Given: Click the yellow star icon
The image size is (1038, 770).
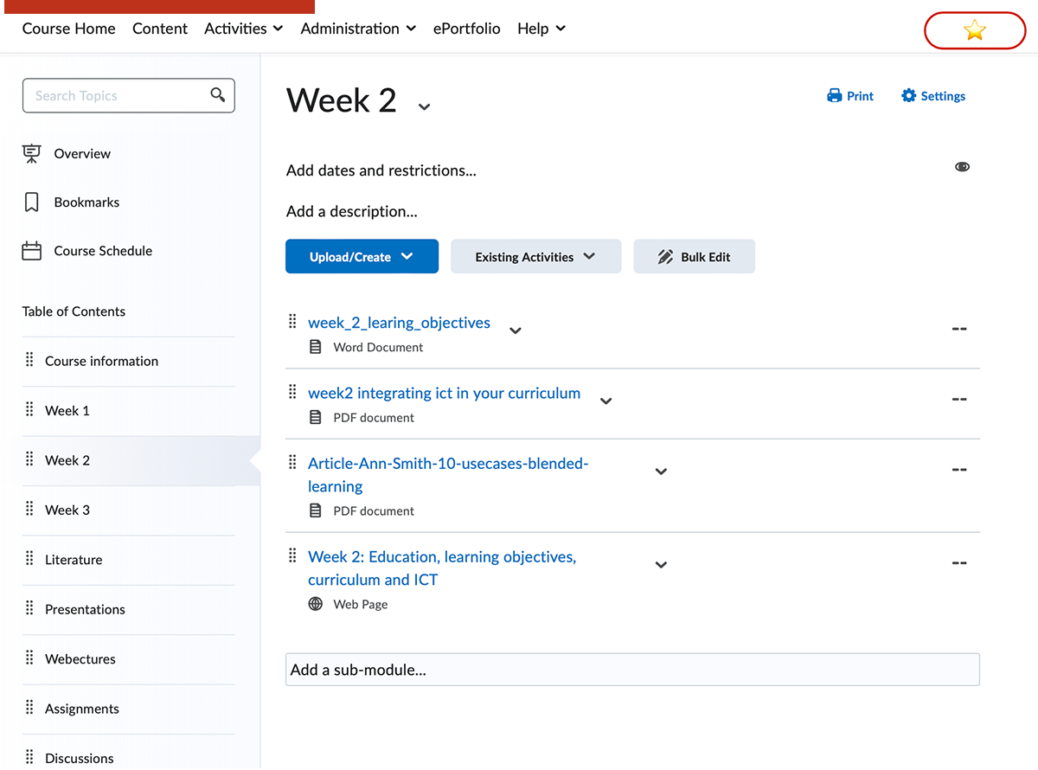Looking at the screenshot, I should coord(975,31).
